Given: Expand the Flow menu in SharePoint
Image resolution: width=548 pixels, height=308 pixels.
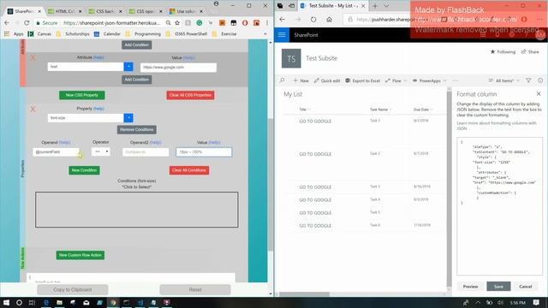Looking at the screenshot, I should coord(396,80).
